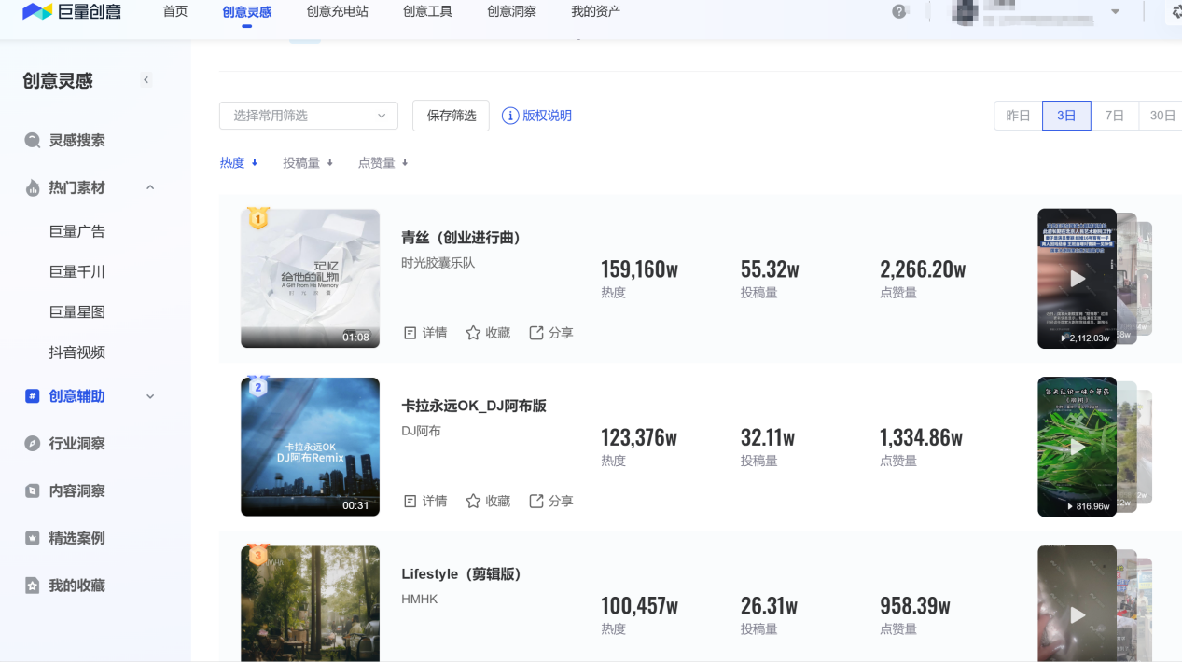Click the 行业洞察 compass icon

(33, 444)
